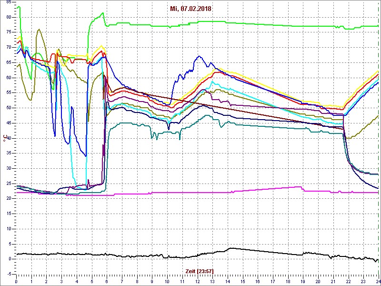This screenshot has width=381, height=286.
Task: Click the Zeit [23:57] time axis label
Action: coord(200,271)
